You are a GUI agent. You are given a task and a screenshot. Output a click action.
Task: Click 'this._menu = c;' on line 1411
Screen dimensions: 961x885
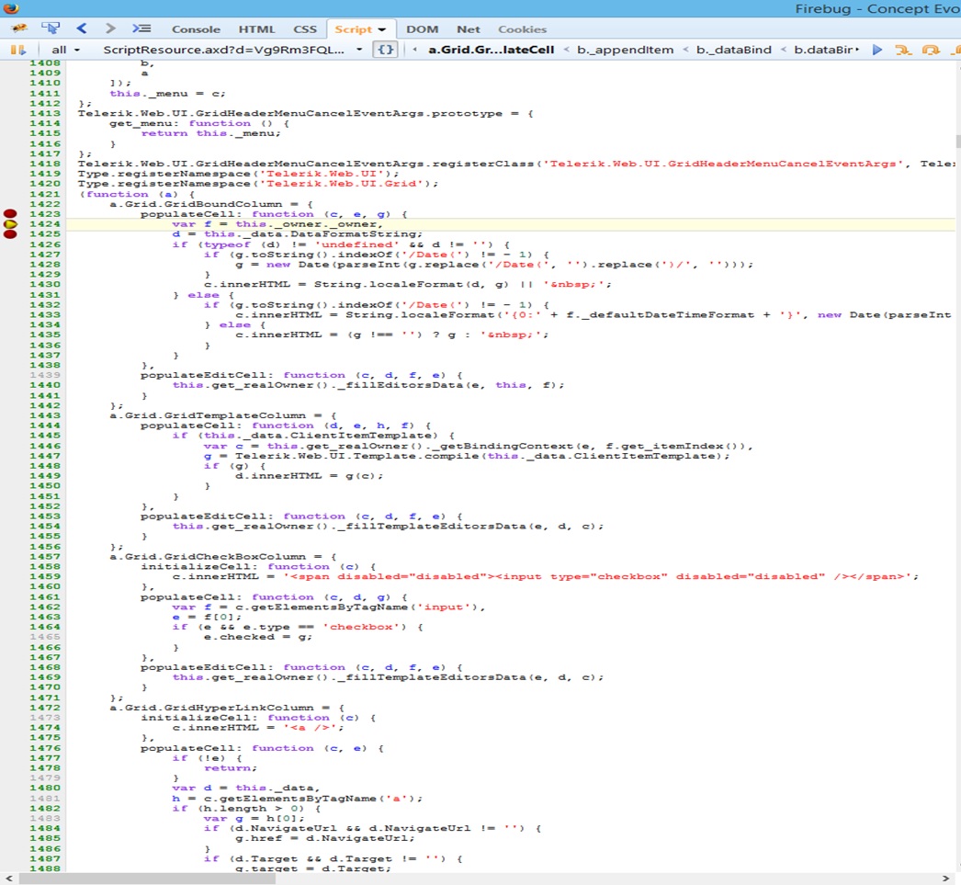click(x=168, y=93)
